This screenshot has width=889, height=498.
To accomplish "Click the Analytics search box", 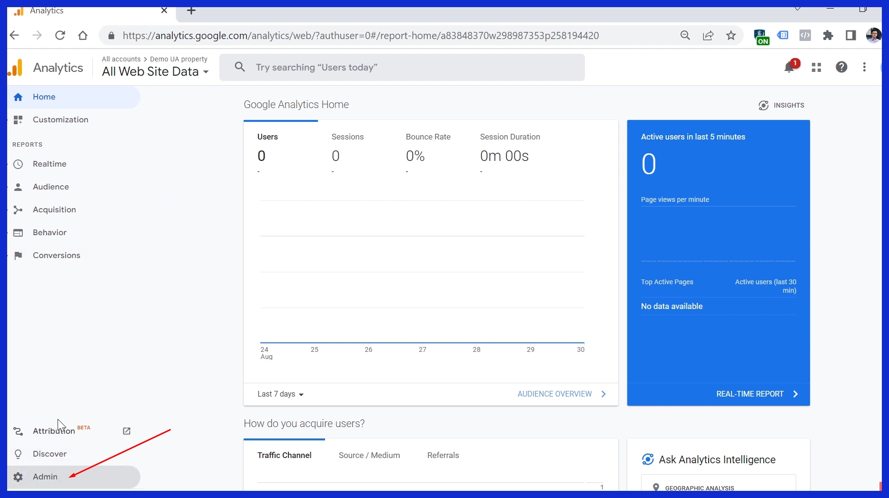I will (x=402, y=68).
